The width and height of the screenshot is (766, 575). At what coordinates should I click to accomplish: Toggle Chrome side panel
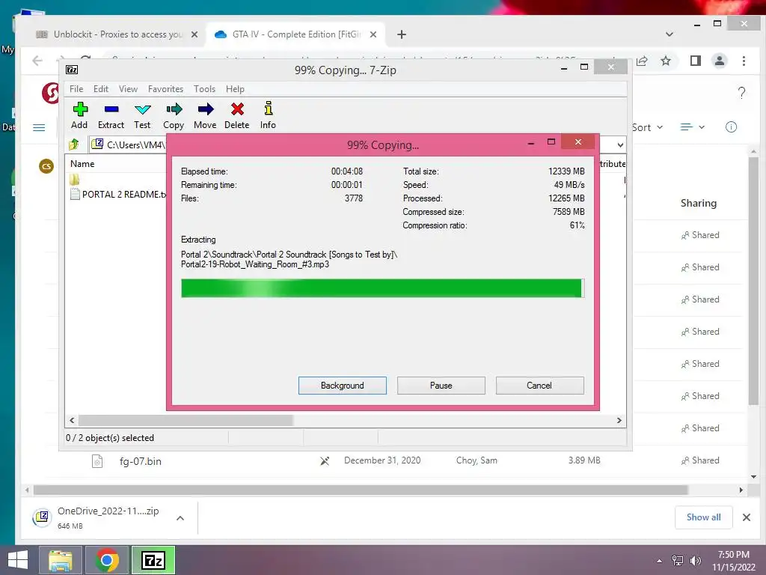[696, 61]
